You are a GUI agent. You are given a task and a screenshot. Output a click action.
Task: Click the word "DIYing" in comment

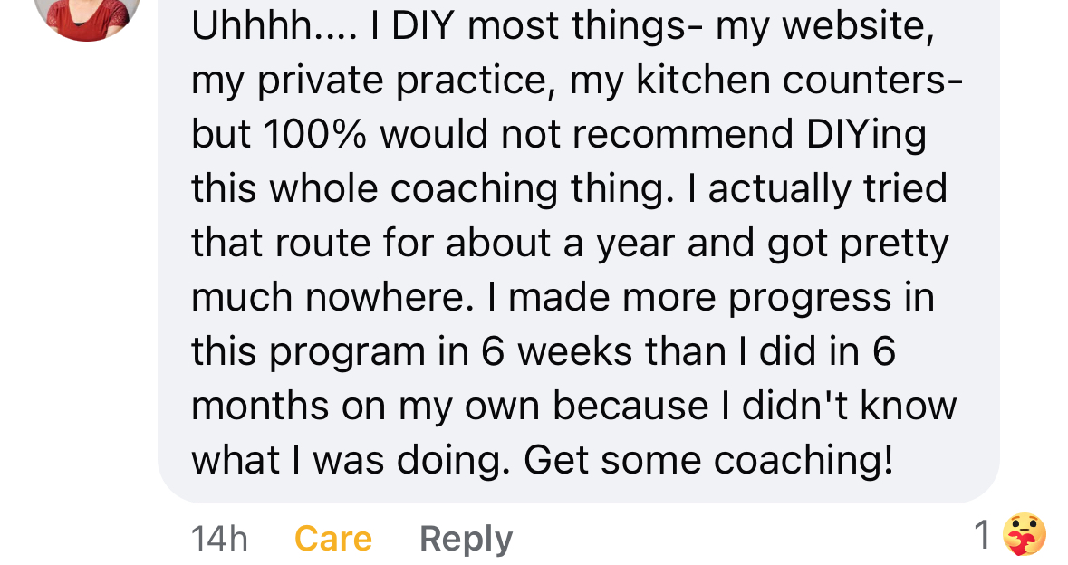point(865,135)
